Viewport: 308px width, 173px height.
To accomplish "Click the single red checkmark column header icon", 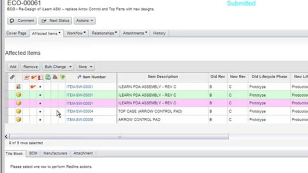I will [x=26, y=77].
